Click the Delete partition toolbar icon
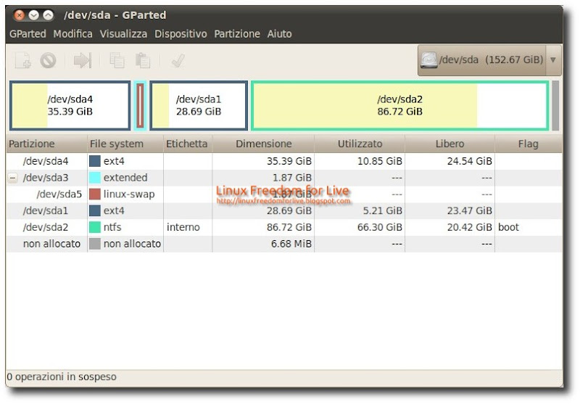 tap(48, 60)
